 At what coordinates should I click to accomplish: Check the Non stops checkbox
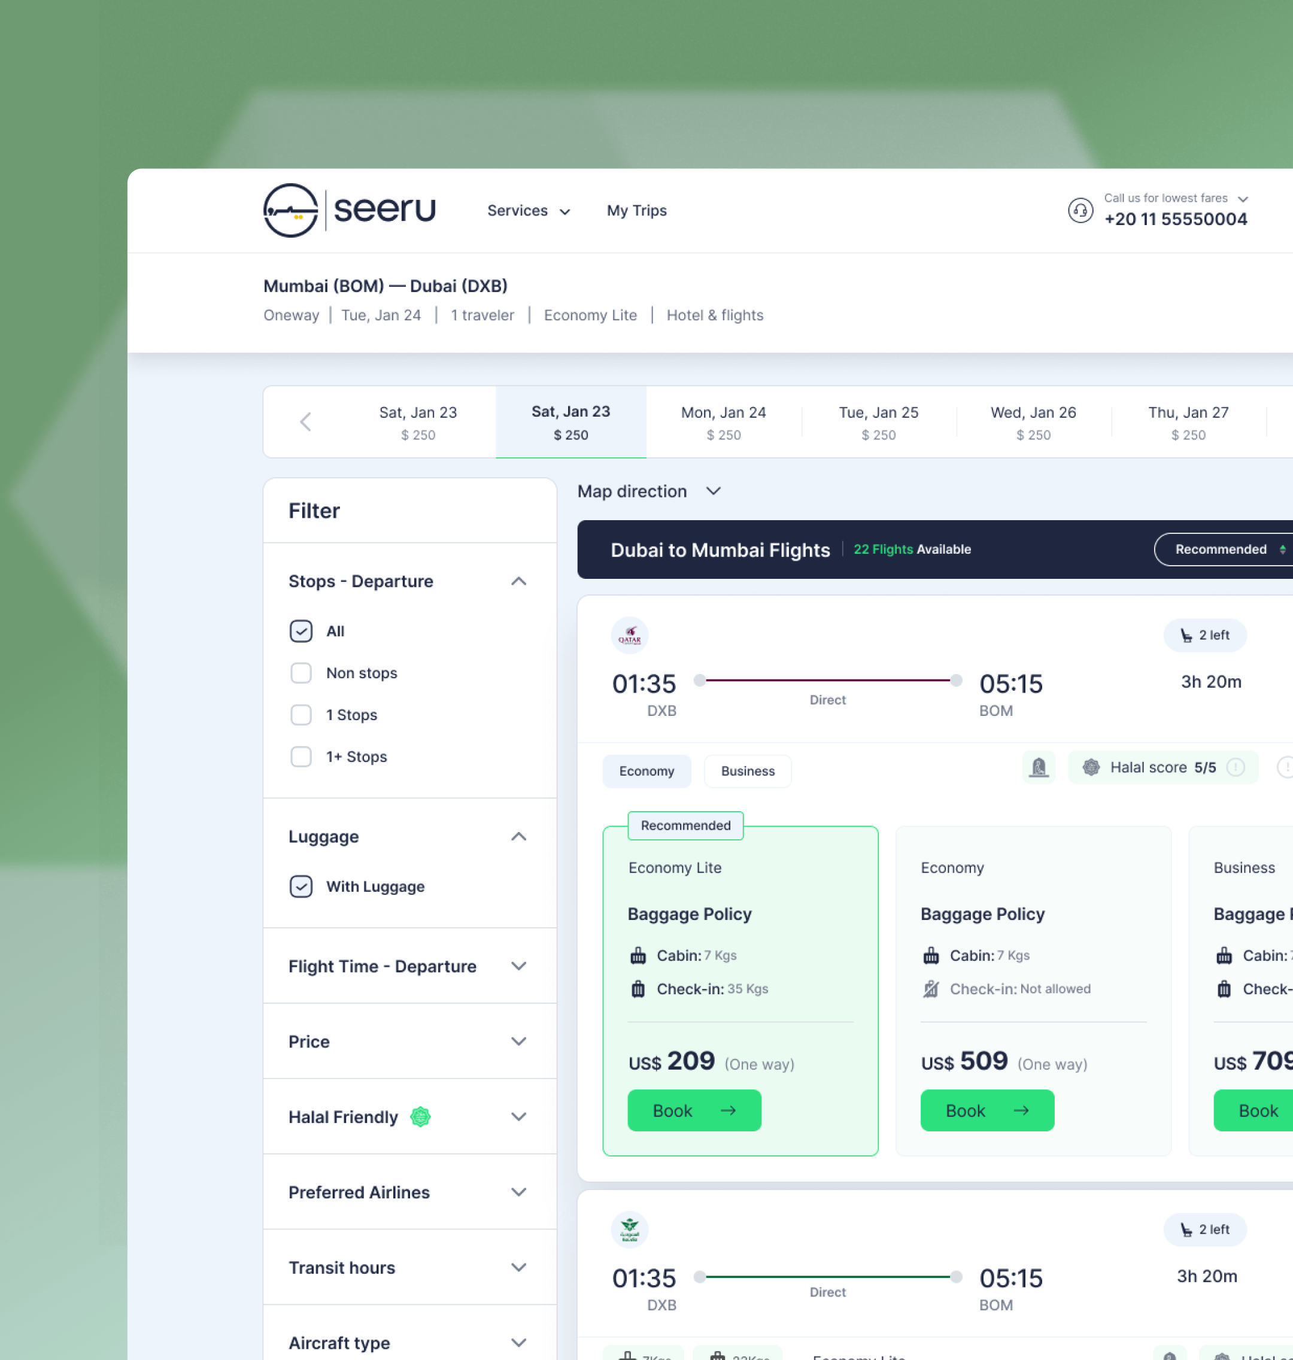click(301, 673)
